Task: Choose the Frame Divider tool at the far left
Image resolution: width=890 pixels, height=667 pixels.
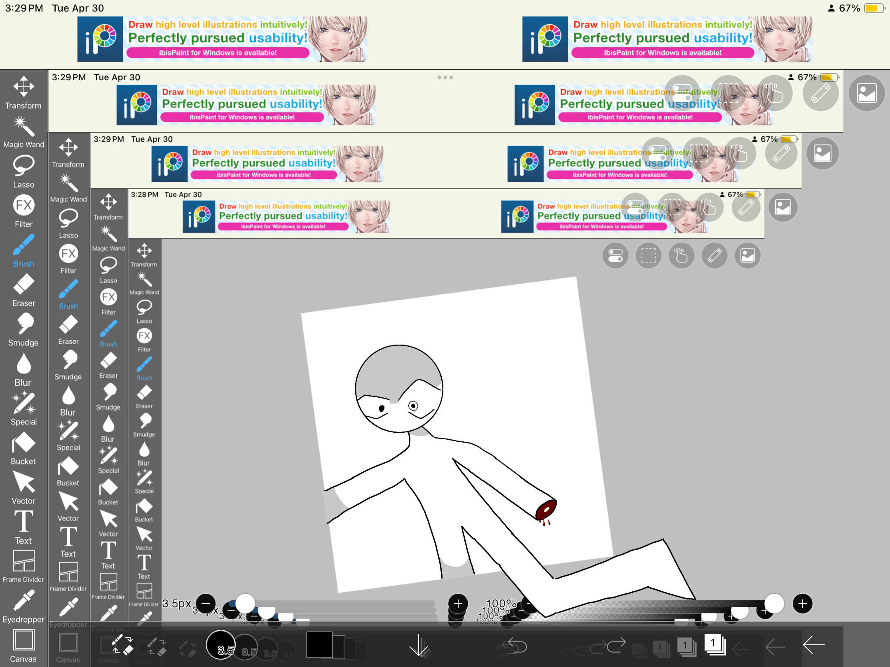Action: 23,567
